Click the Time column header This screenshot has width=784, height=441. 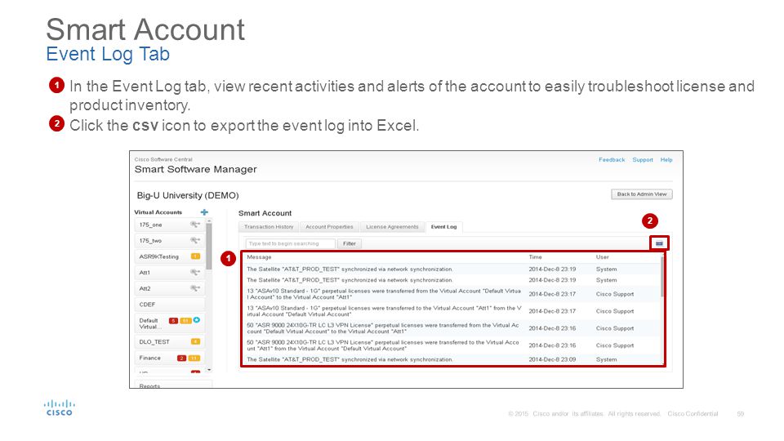coord(535,257)
